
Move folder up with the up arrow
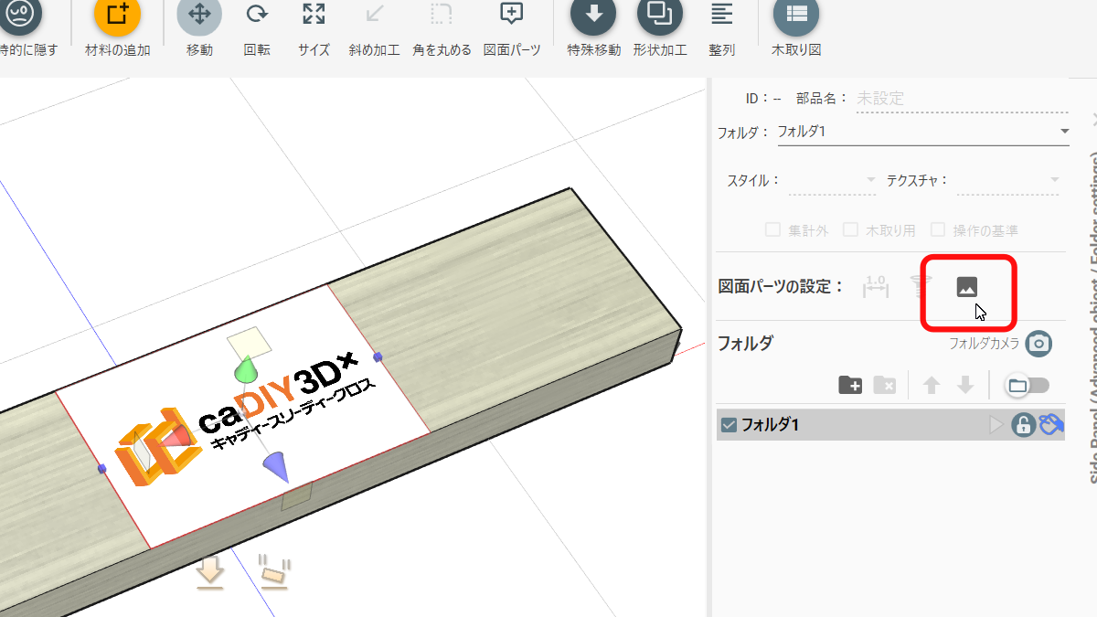[932, 386]
